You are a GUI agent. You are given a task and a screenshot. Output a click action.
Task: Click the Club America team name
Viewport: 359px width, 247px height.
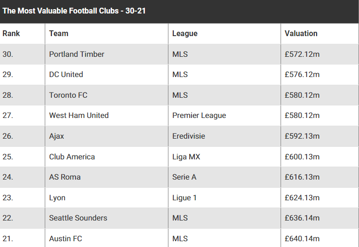[72, 157]
